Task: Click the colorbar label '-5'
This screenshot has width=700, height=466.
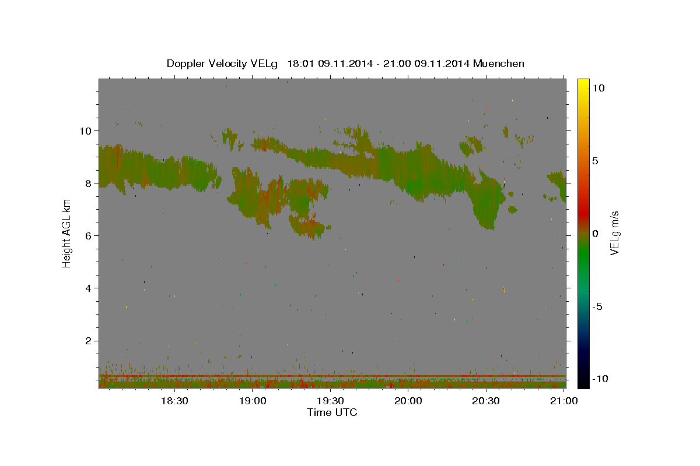Action: pyautogui.click(x=597, y=306)
